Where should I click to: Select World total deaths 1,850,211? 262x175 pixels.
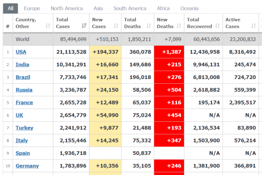(139, 39)
